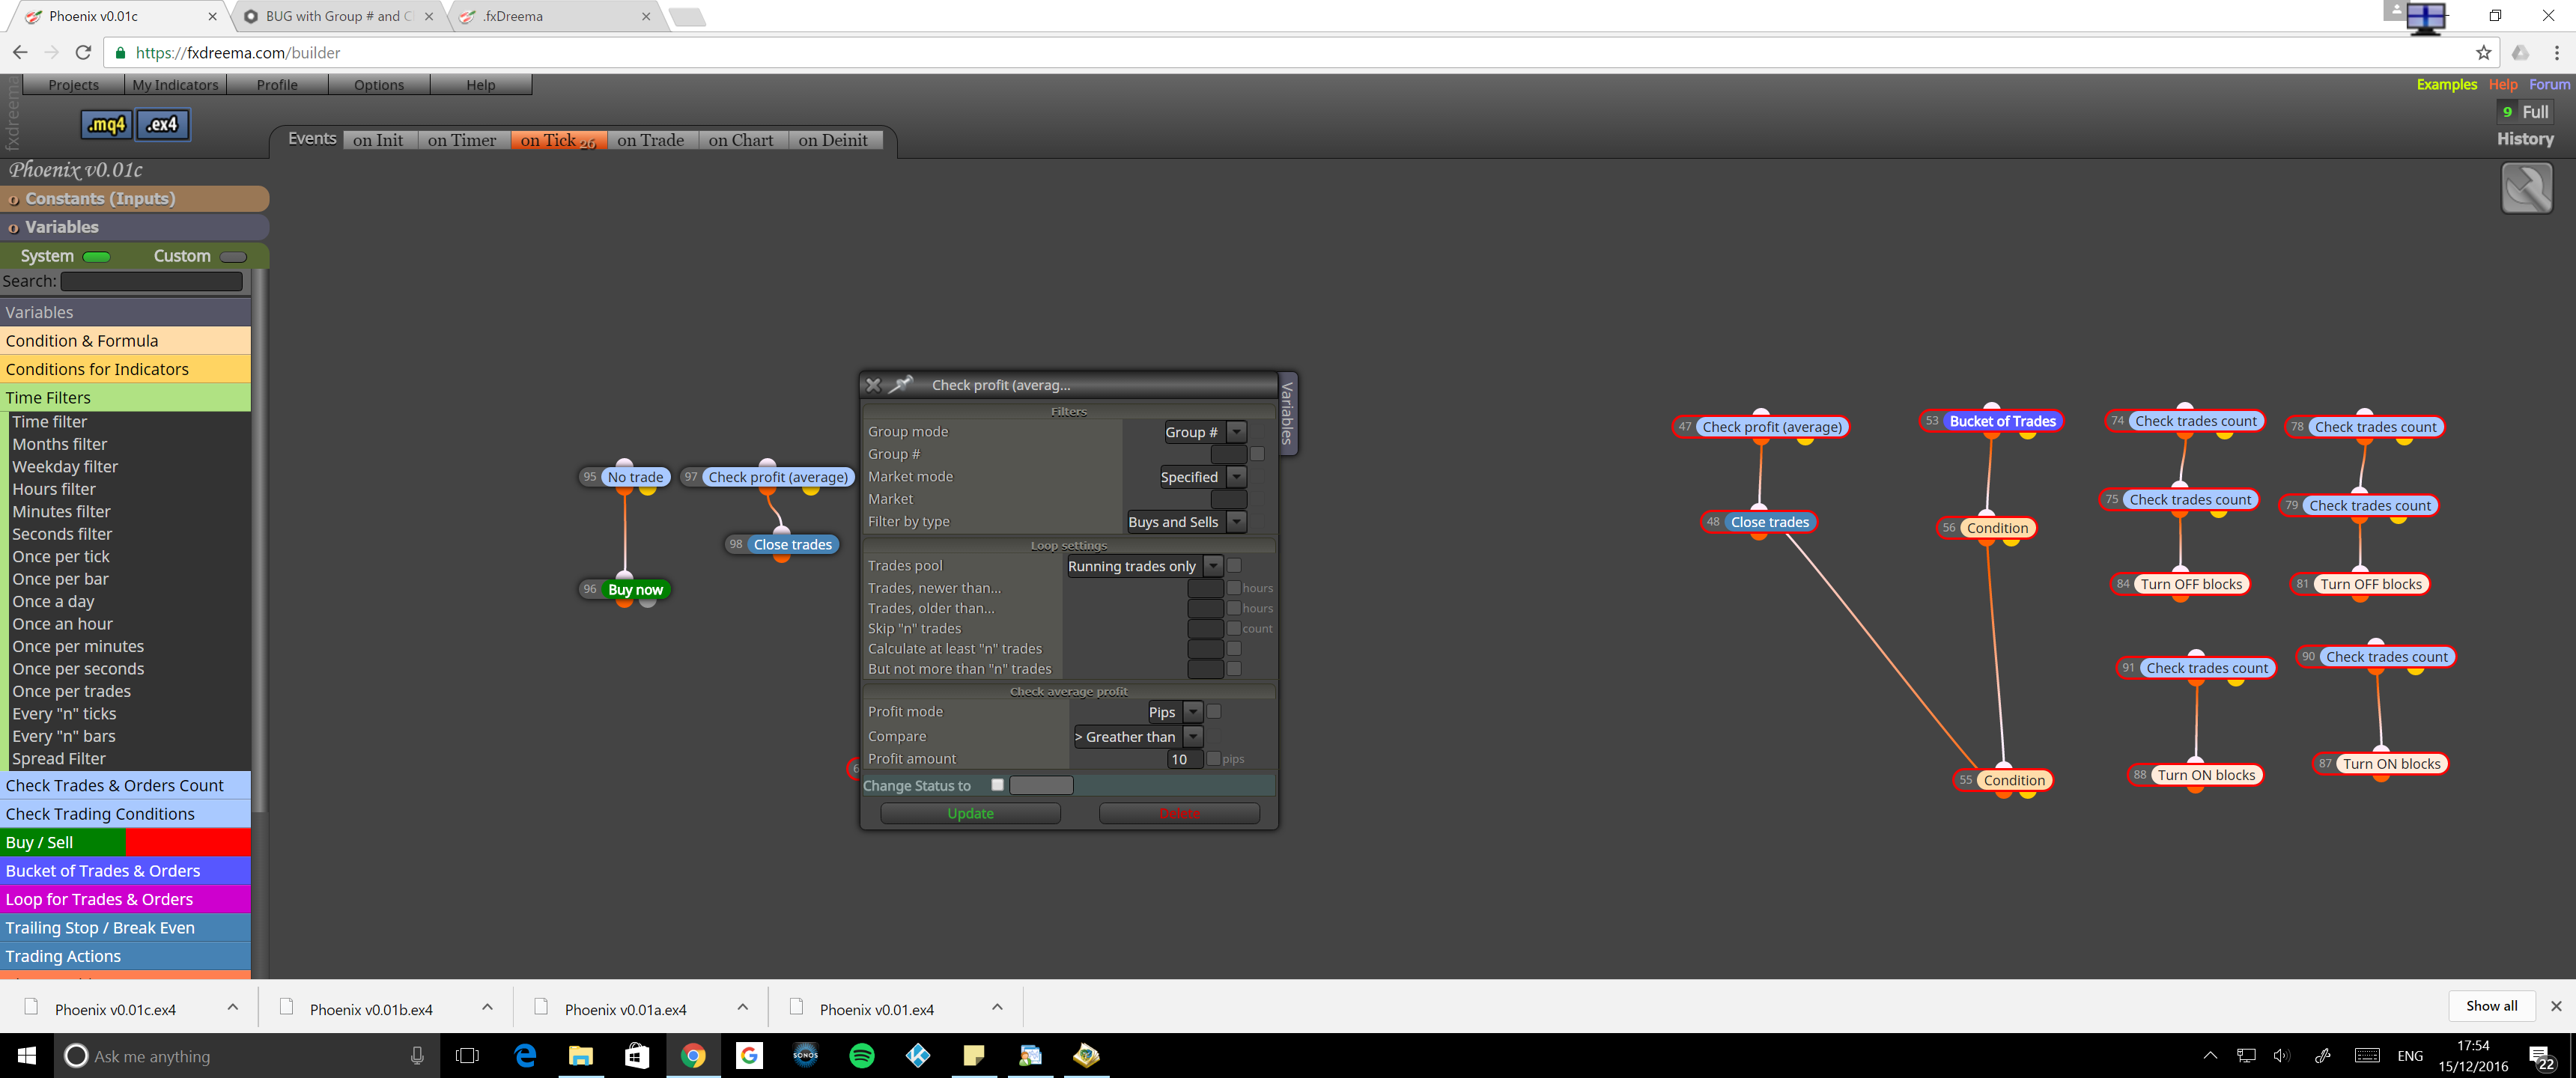Open the volume control in tray

(2281, 1056)
